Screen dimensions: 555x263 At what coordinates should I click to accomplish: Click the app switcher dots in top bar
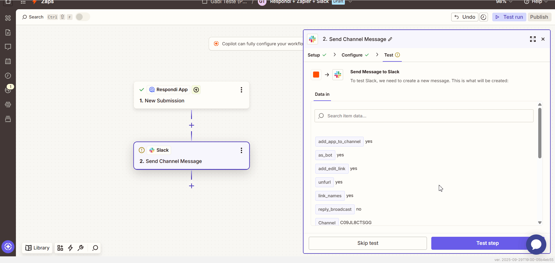click(x=23, y=2)
